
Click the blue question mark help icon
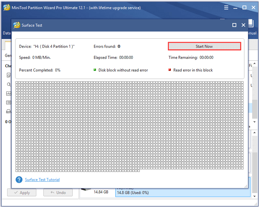[19, 179]
